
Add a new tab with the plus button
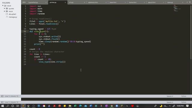point(187,2)
